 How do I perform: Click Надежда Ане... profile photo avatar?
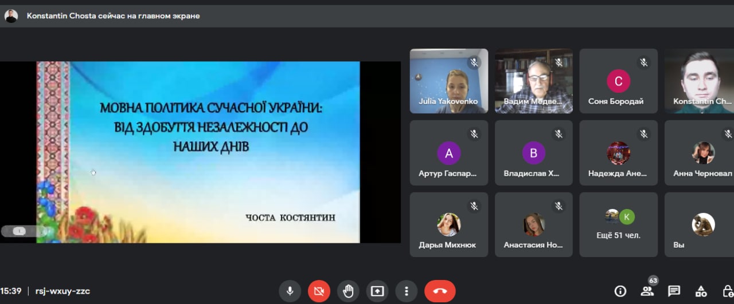click(619, 153)
